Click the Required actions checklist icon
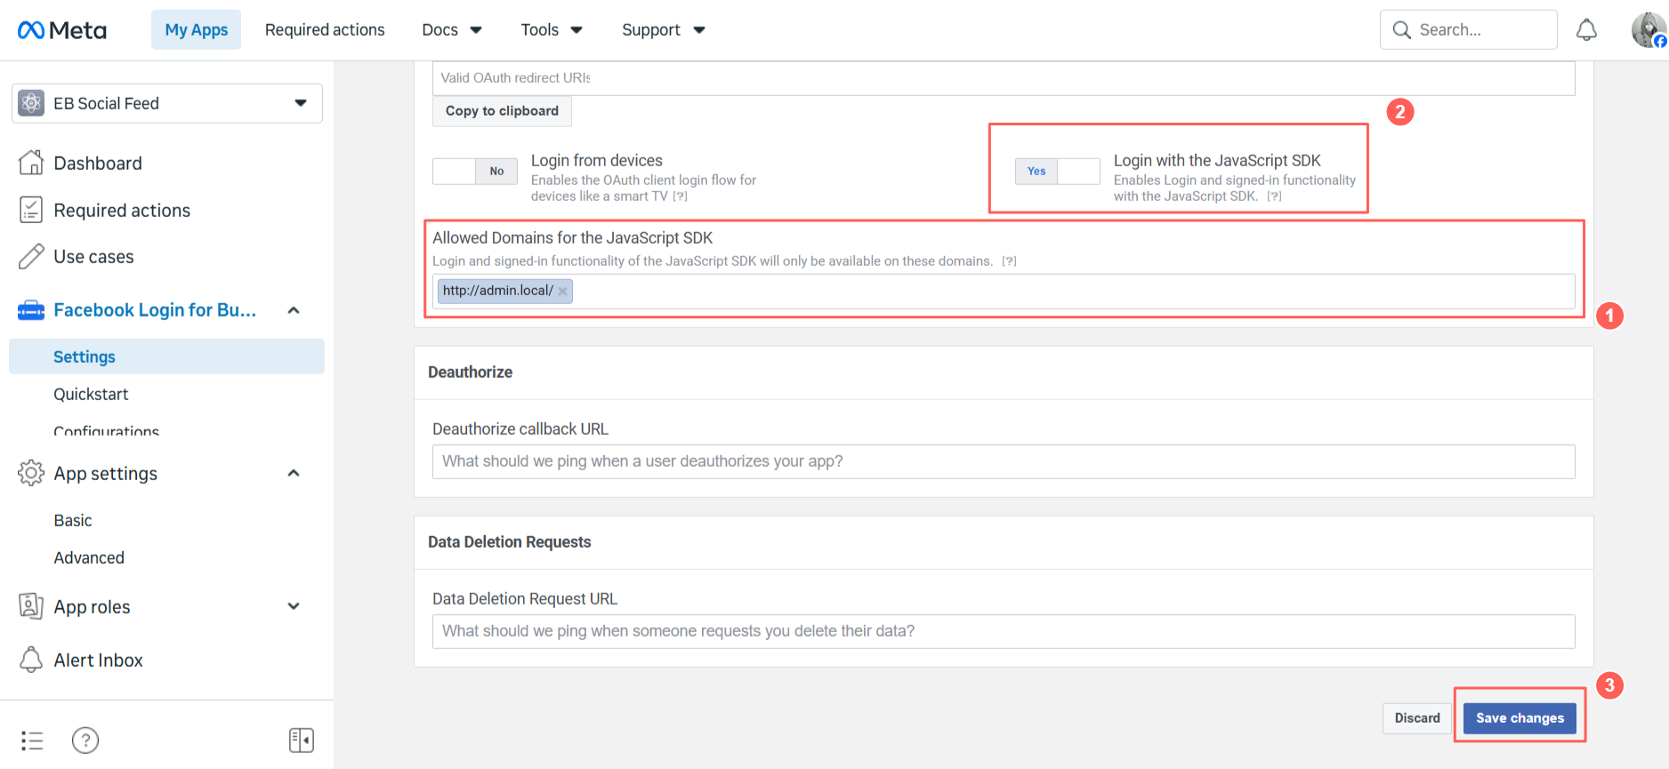The image size is (1669, 769). (31, 210)
